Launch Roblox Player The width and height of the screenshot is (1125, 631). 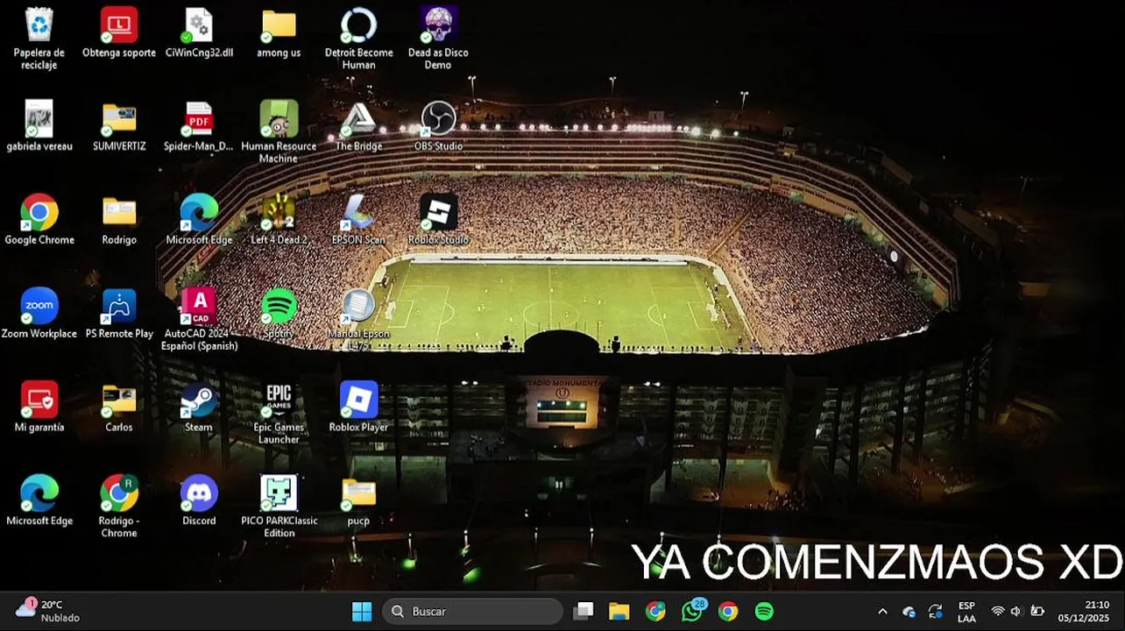point(358,408)
